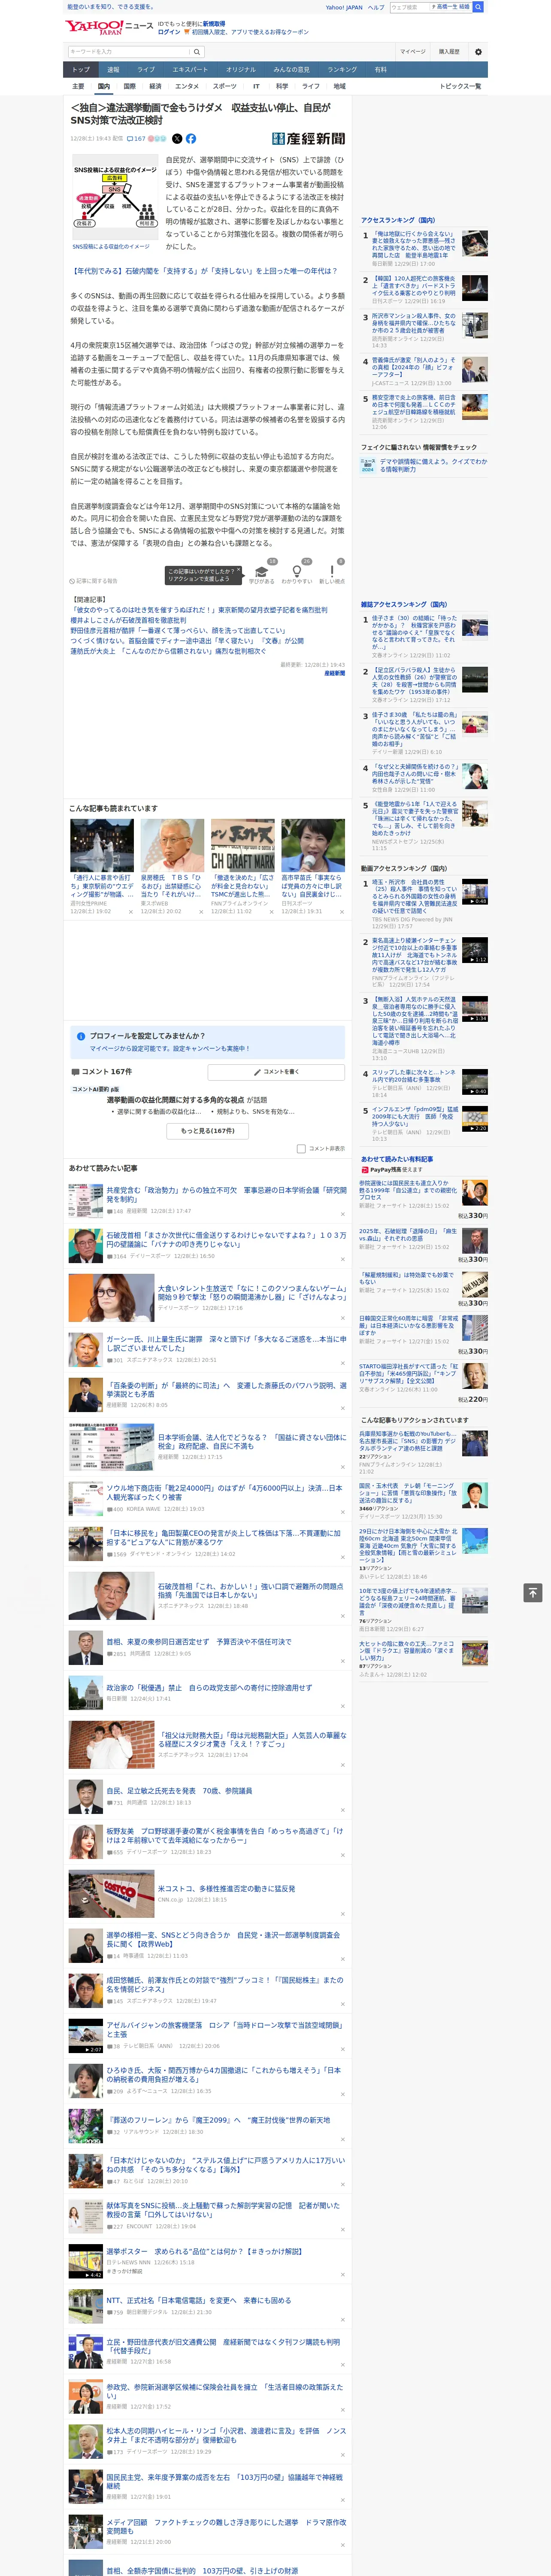Viewport: 551px width, 2576px height.
Task: Open the 経済 category tab
Action: click(x=155, y=86)
